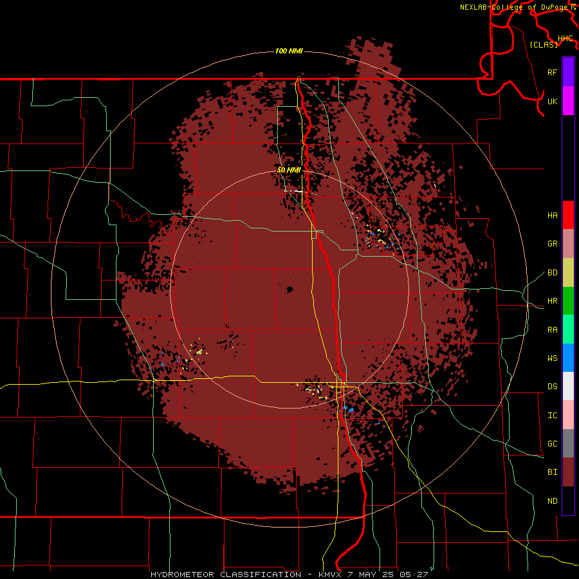The width and height of the screenshot is (579, 579).
Task: Click the ND legend label
Action: click(552, 501)
